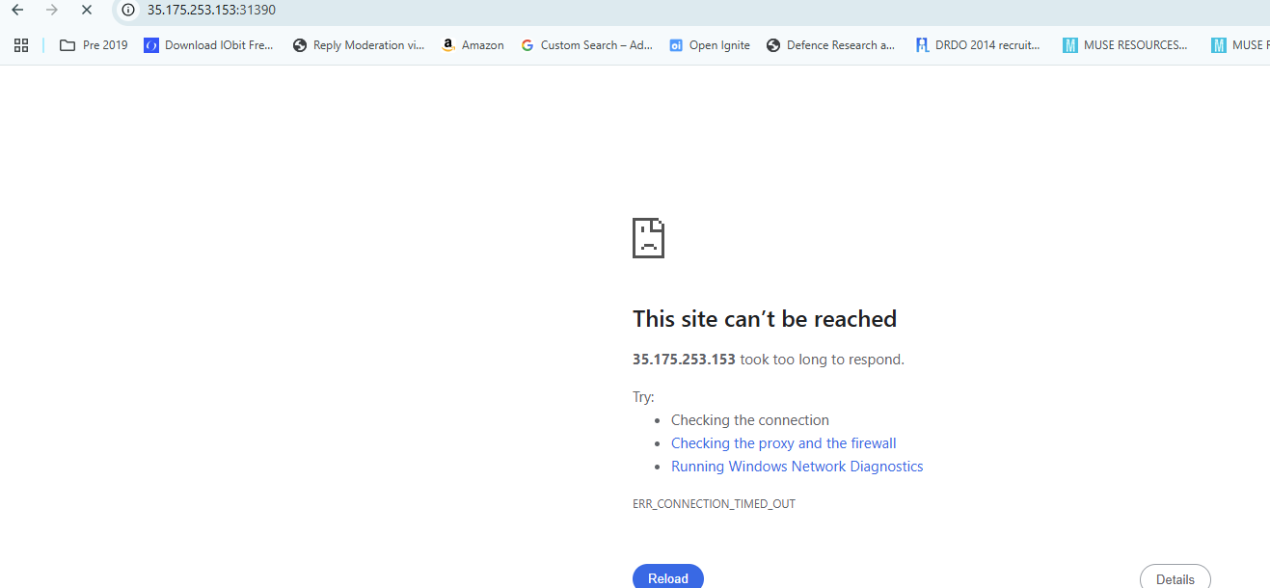
Task: Open the Reply Moderation vi... bookmark
Action: pyautogui.click(x=358, y=45)
